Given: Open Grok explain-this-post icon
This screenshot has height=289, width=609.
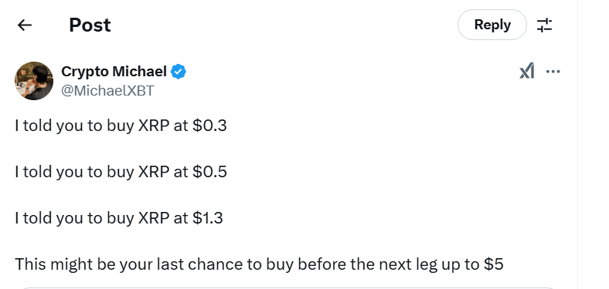Looking at the screenshot, I should click(x=527, y=71).
